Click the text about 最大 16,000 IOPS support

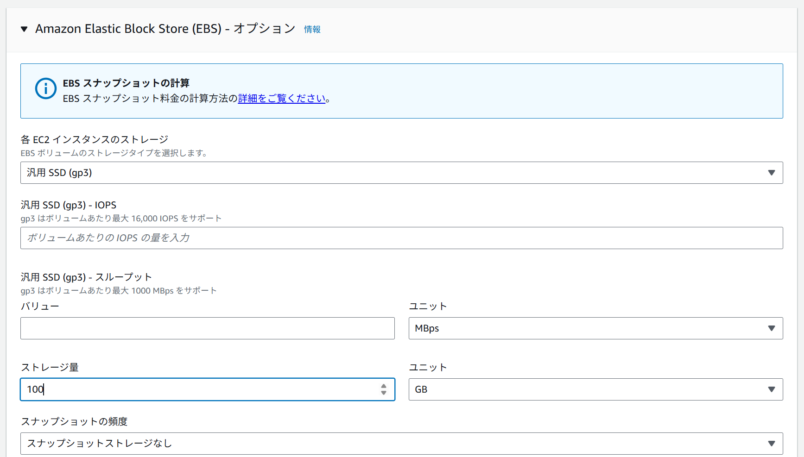tap(121, 219)
